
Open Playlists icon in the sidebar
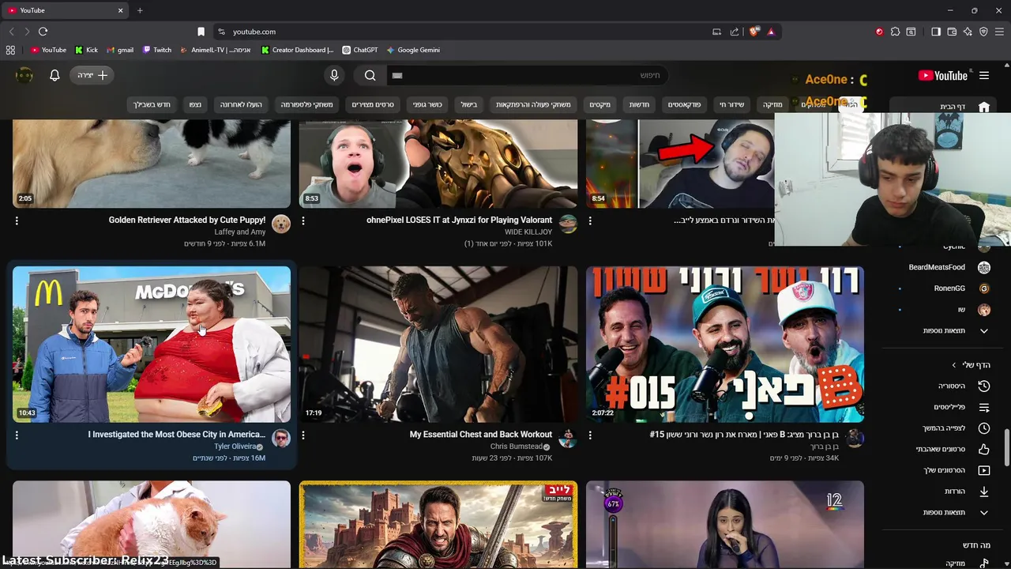[x=984, y=407]
